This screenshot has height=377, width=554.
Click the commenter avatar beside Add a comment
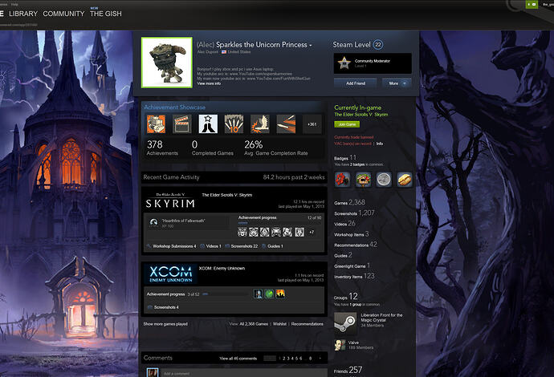[153, 372]
